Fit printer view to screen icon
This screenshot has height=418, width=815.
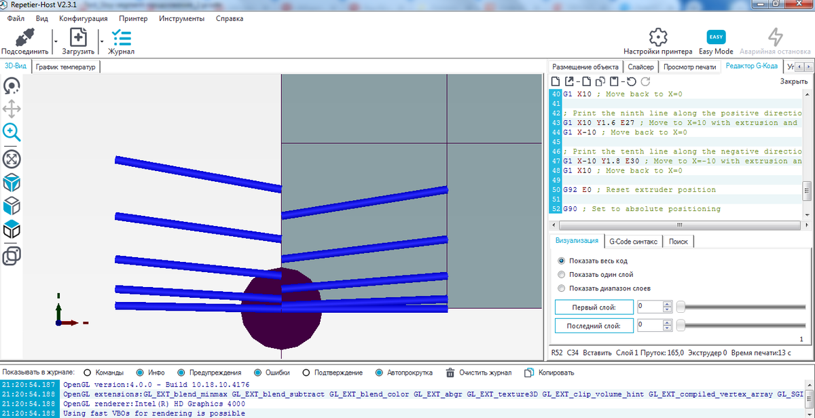pos(12,159)
